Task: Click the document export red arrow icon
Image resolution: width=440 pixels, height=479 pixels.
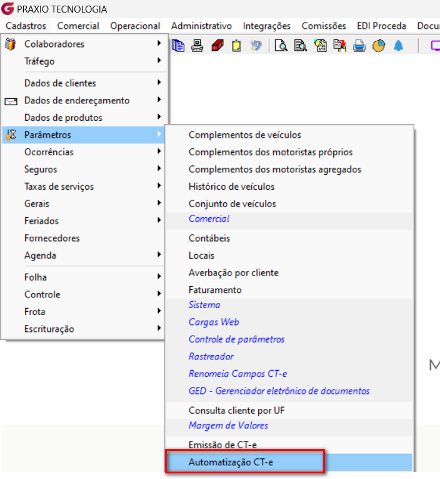Action: 339,46
